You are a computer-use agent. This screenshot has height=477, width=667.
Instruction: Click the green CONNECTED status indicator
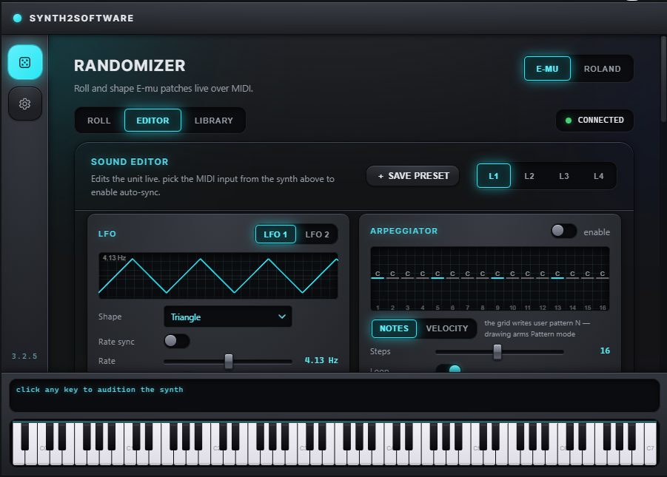(594, 121)
